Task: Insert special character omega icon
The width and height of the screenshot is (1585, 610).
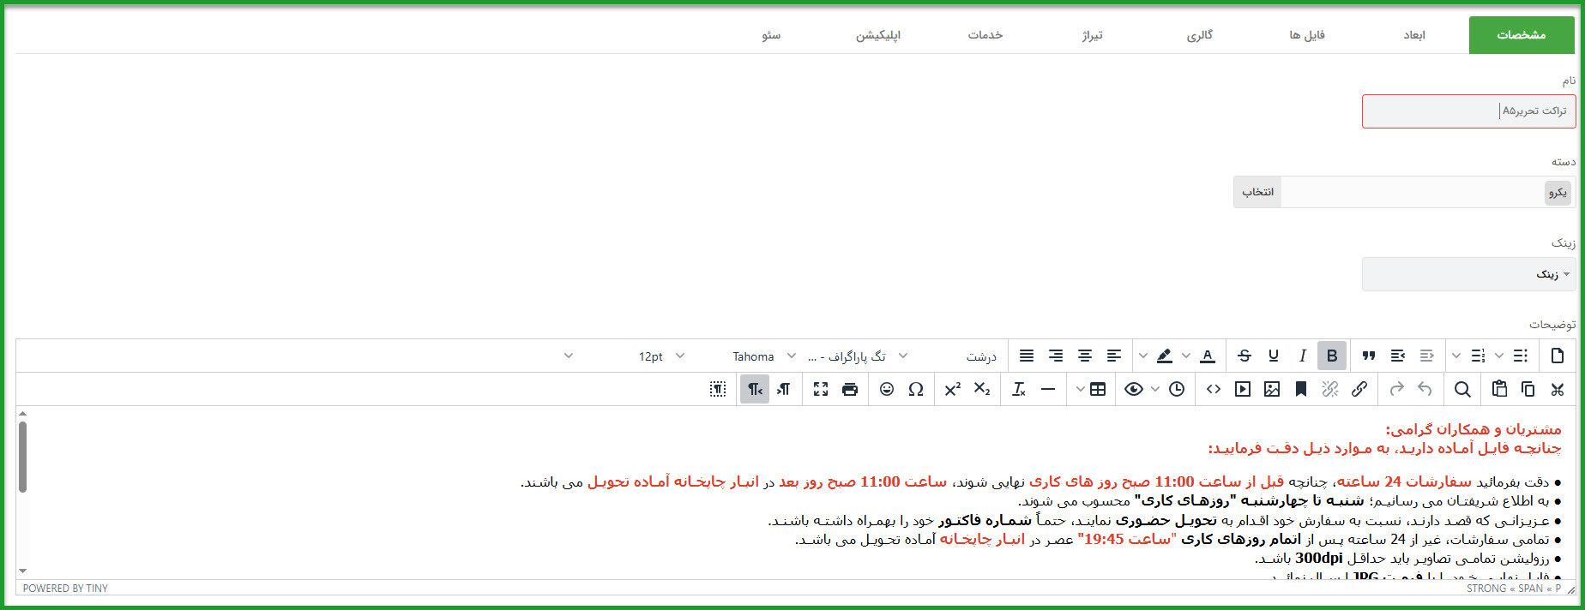Action: [916, 389]
